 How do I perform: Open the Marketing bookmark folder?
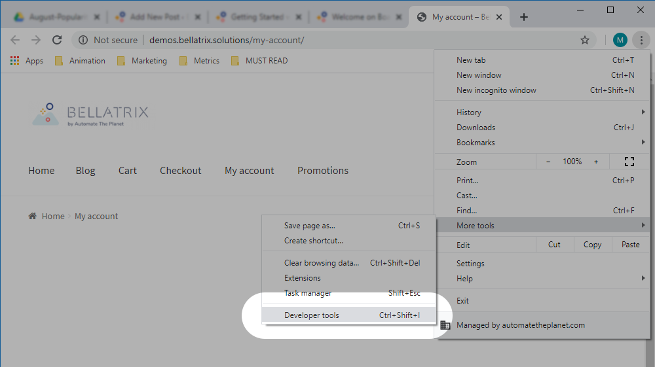coord(142,61)
